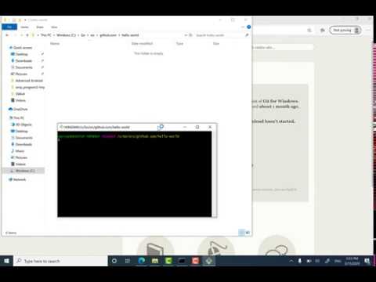The image size is (376, 282).
Task: Open Documents under Quick access
Action: [x=23, y=67]
